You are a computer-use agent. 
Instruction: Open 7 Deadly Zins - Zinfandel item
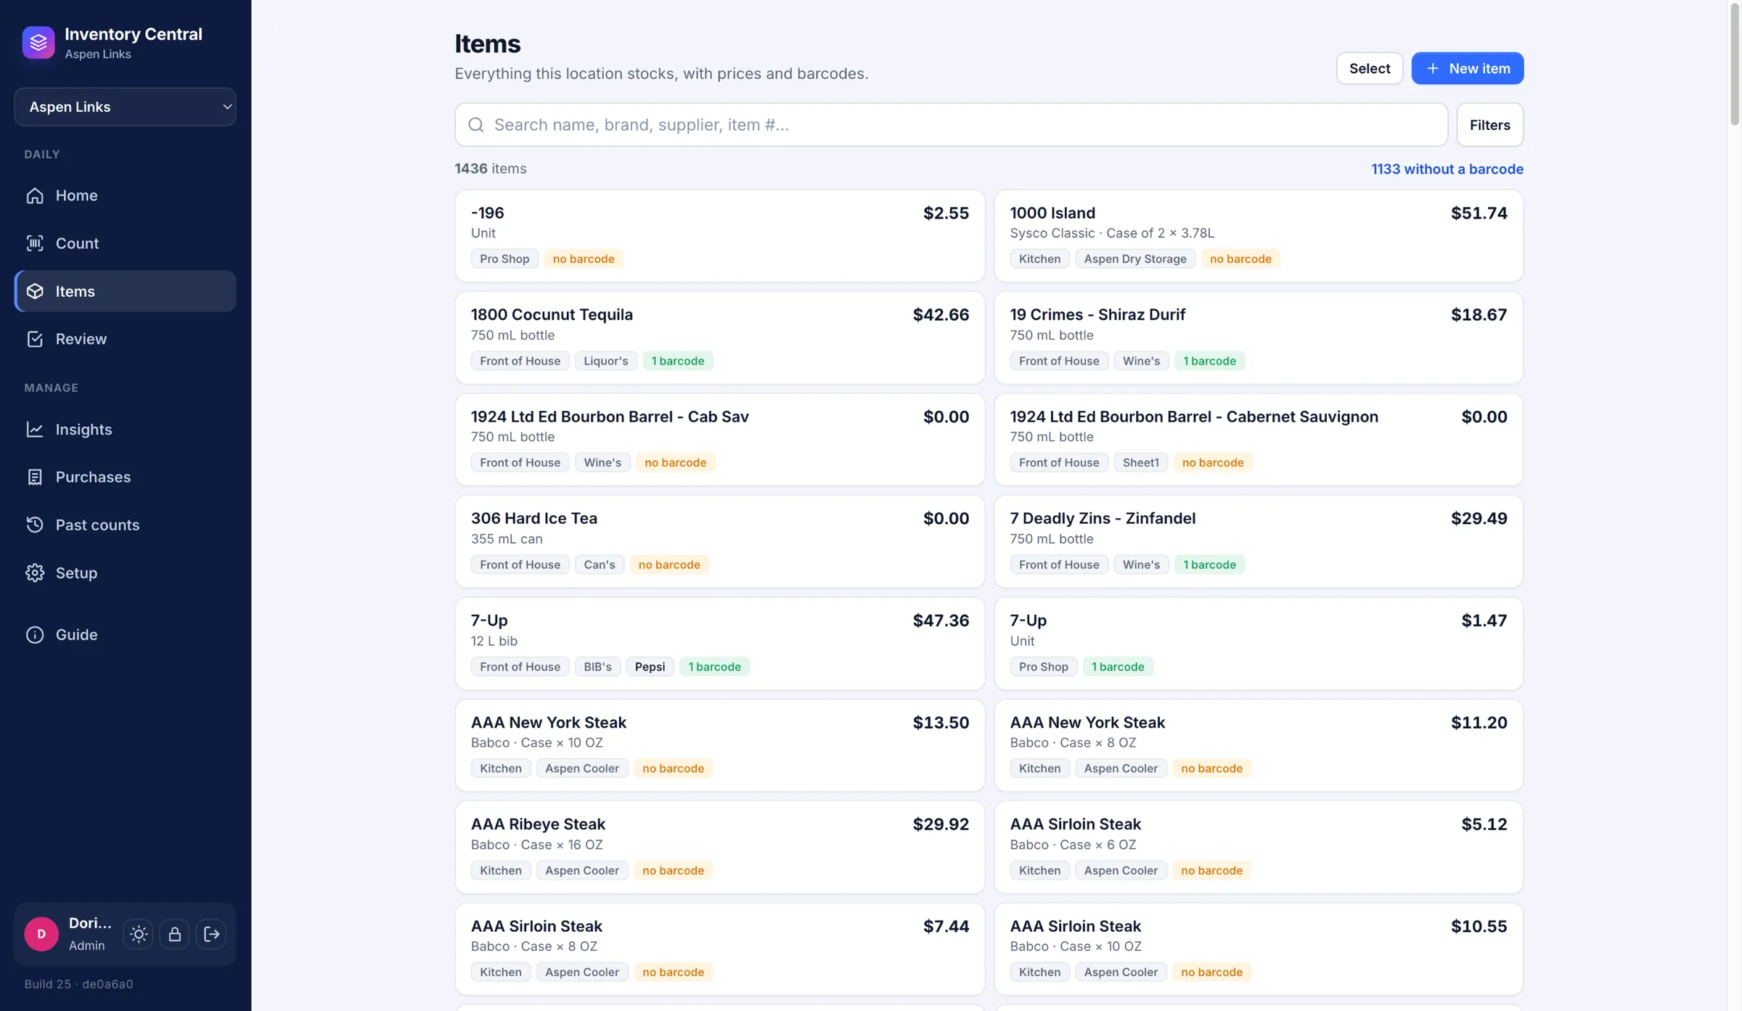coord(1258,541)
